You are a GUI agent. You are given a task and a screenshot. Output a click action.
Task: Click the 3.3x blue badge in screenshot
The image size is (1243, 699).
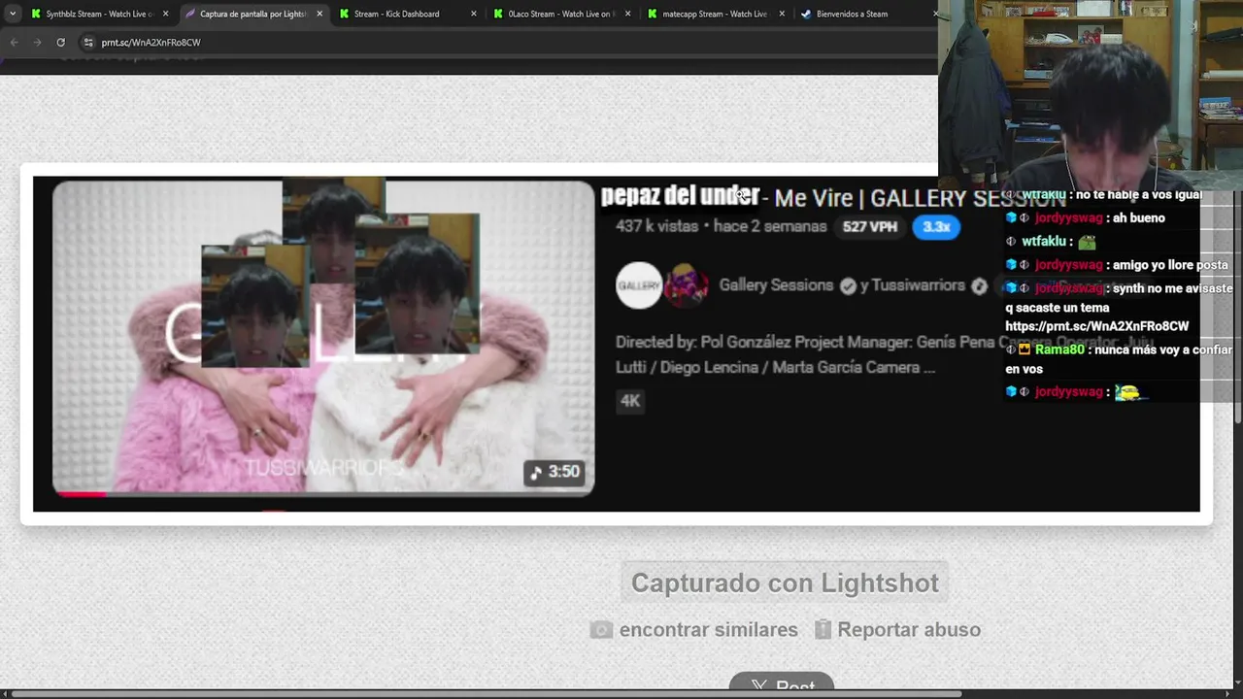tap(936, 227)
